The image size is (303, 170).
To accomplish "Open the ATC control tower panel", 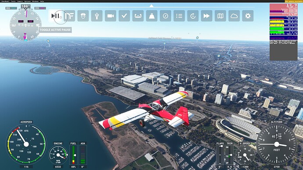I will (x=97, y=16).
